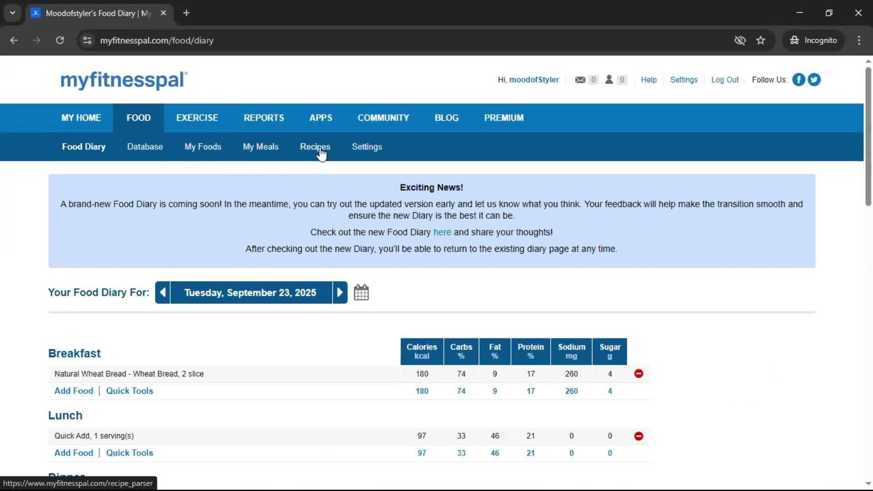The image size is (873, 491).
Task: Remove the Quick Add lunch entry
Action: click(638, 436)
